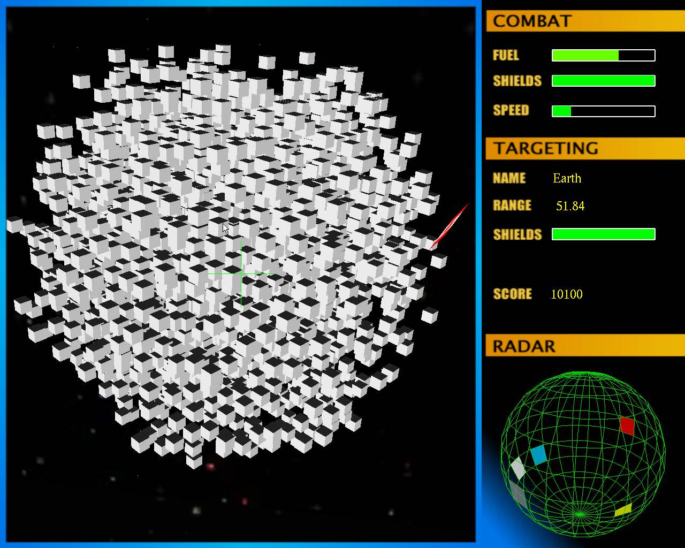The image size is (685, 548).
Task: Click the radar sphere's bottom pole
Action: (580, 515)
